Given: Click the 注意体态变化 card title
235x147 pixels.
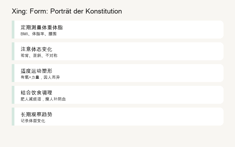Looking at the screenshot, I should (x=36, y=49).
